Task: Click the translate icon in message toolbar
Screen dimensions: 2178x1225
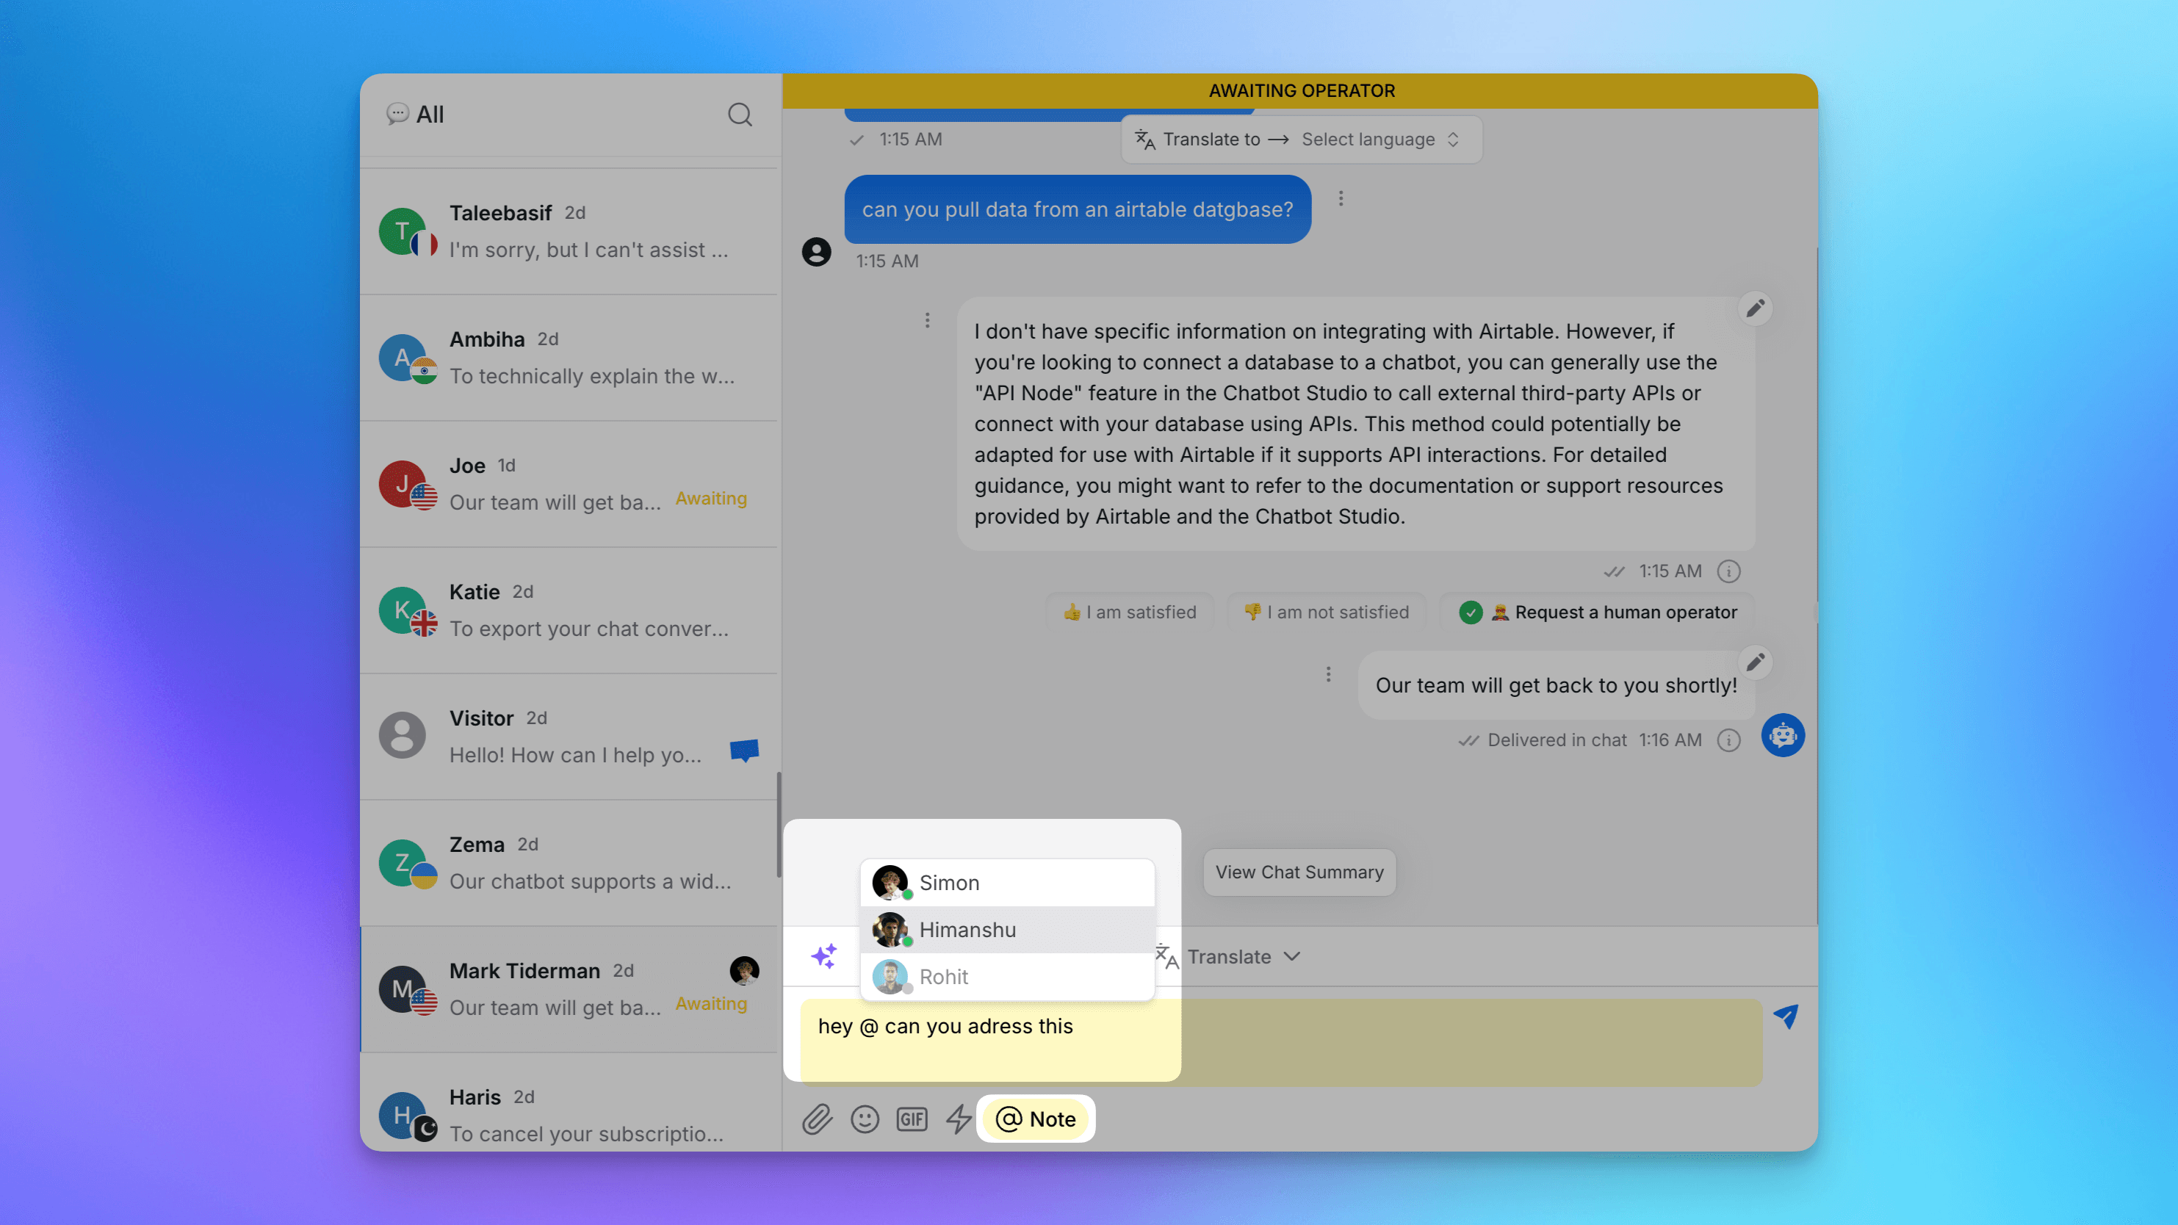Action: (x=1165, y=955)
